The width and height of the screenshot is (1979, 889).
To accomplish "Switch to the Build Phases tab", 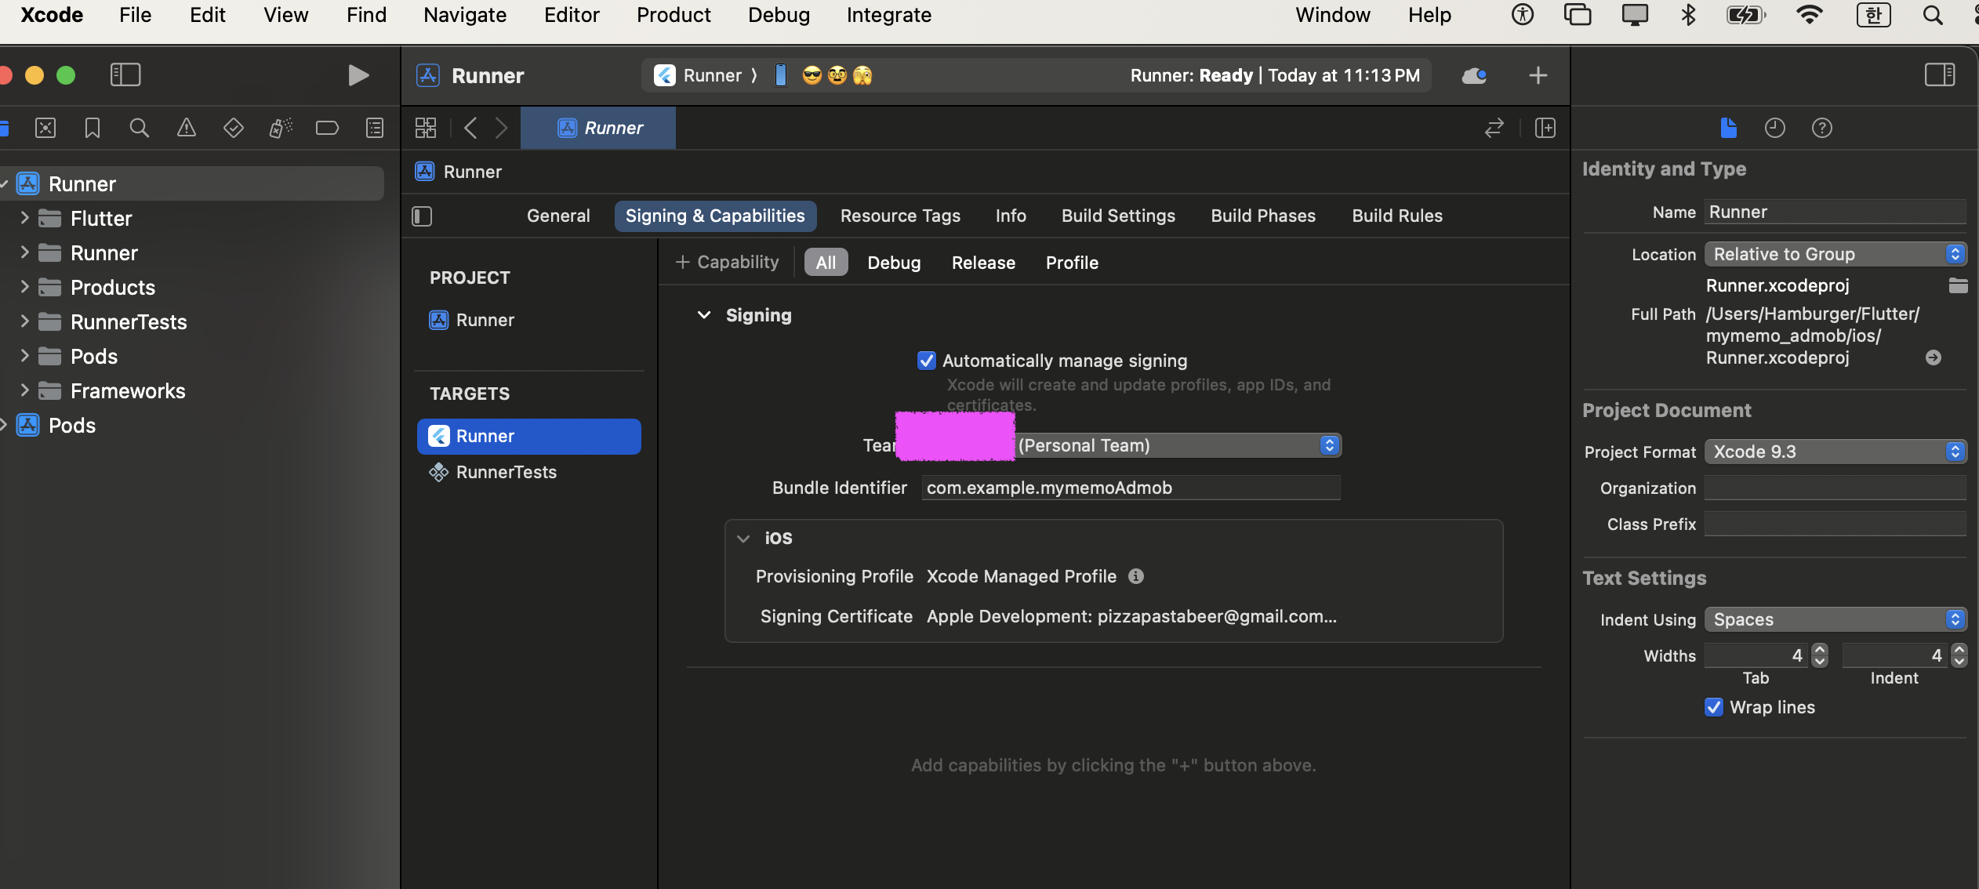I will point(1263,216).
